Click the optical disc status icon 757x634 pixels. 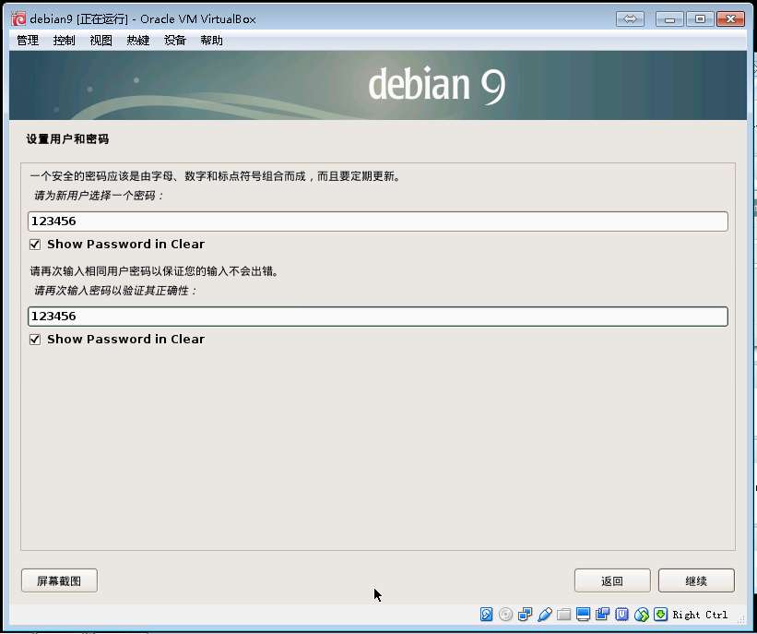505,615
